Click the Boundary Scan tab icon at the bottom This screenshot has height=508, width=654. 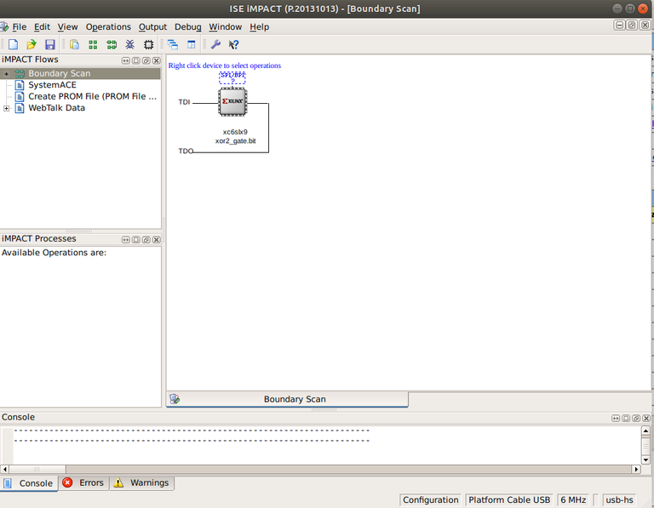point(175,399)
